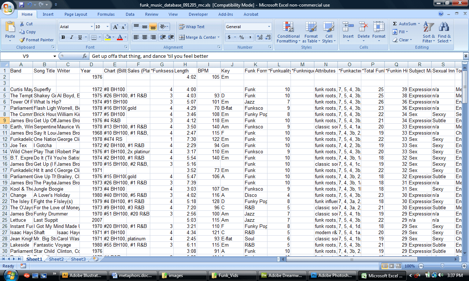Toggle bottom vertical alignment

click(153, 27)
